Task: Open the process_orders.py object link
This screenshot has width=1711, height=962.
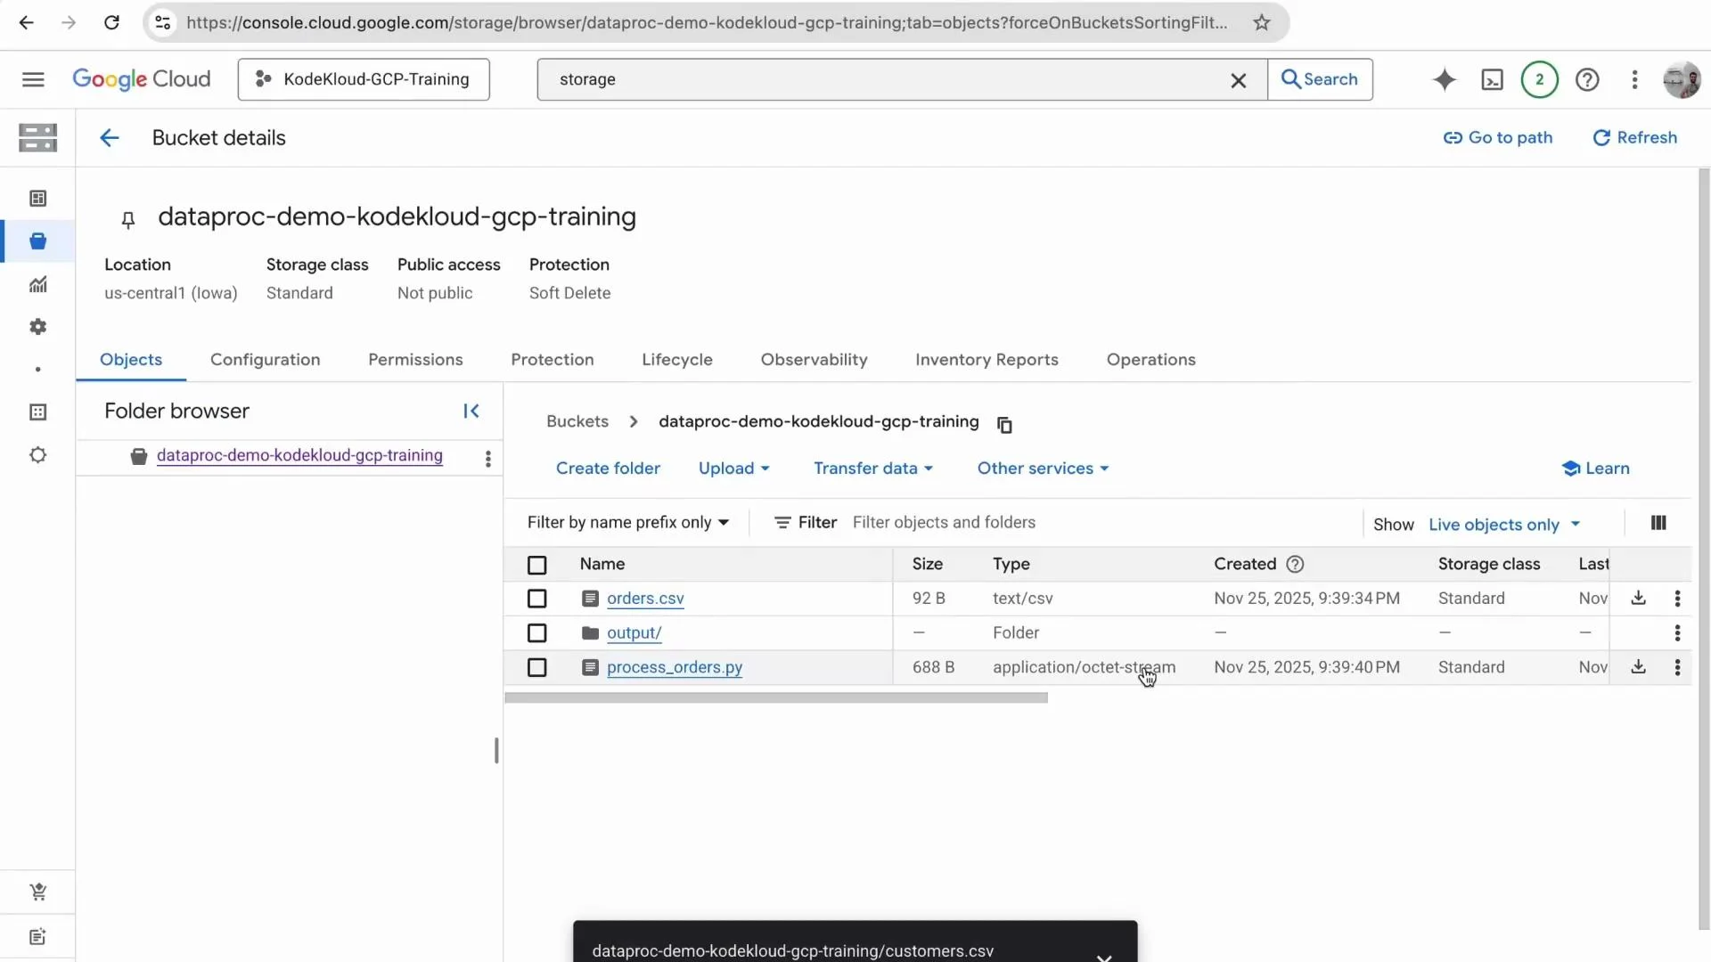Action: [675, 667]
